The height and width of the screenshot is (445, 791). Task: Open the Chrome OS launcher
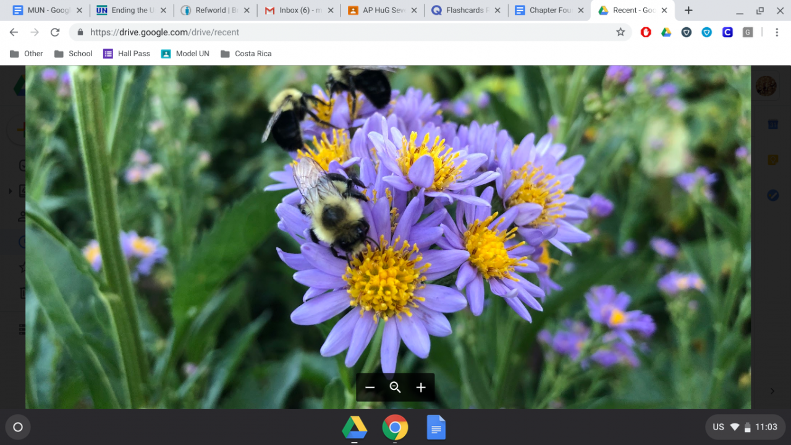[x=18, y=427]
